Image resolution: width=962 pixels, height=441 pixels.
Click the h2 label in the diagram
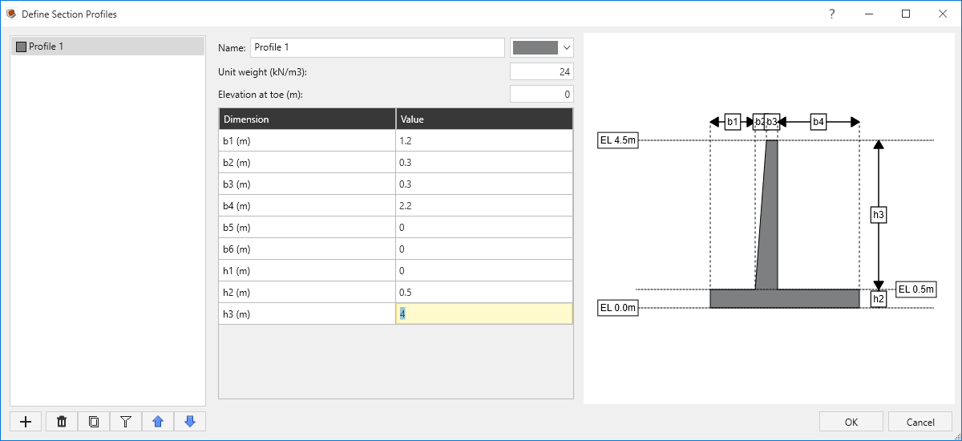pos(879,299)
